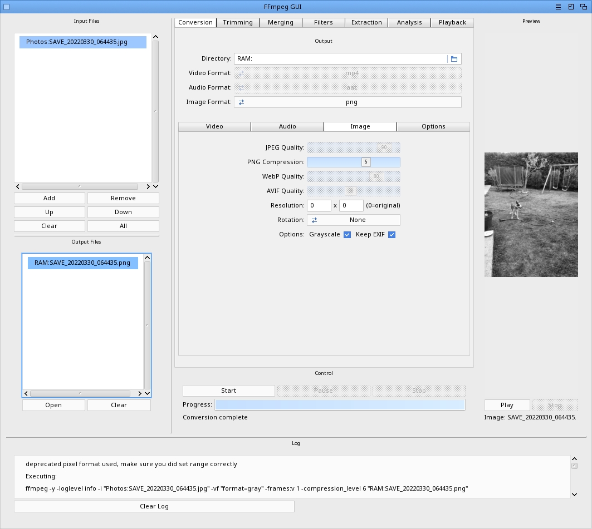This screenshot has height=529, width=592.
Task: Change Rotation from None
Action: pos(358,220)
